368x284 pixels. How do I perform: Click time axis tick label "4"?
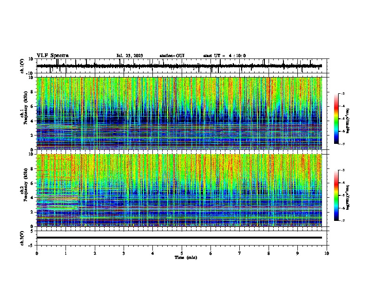click(x=153, y=253)
